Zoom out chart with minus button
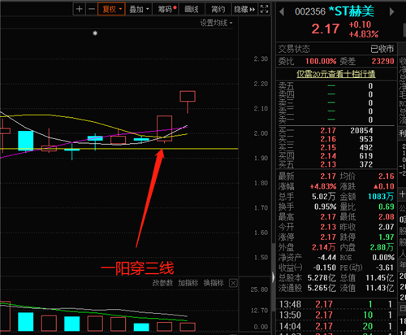This screenshot has width=406, height=335. click(92, 9)
